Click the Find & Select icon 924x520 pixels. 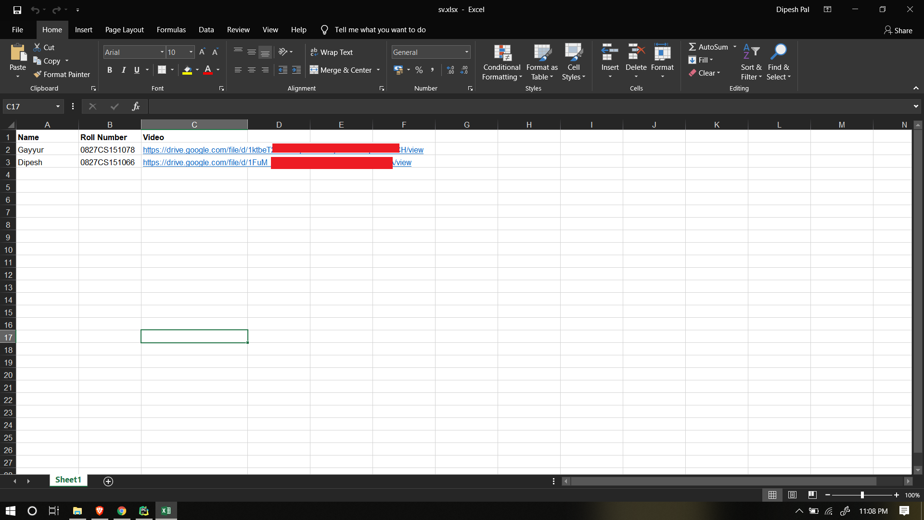778,63
